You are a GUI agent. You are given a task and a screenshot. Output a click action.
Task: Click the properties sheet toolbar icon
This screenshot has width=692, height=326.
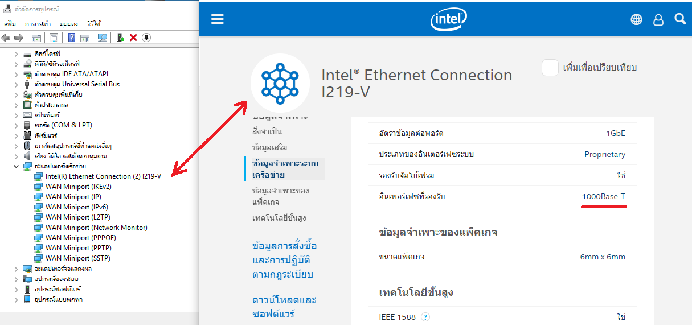coord(54,38)
